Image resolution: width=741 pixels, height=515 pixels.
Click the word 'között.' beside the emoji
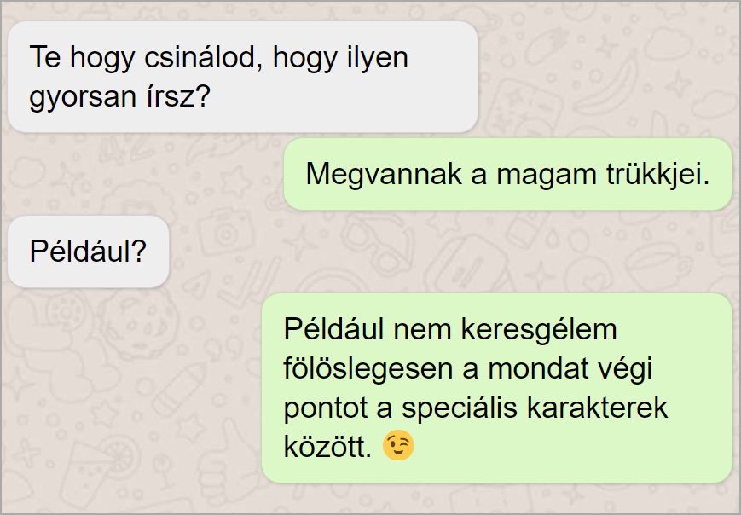(x=327, y=447)
